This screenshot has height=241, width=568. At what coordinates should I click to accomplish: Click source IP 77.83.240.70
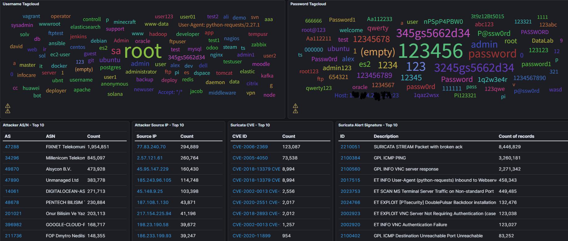point(151,147)
